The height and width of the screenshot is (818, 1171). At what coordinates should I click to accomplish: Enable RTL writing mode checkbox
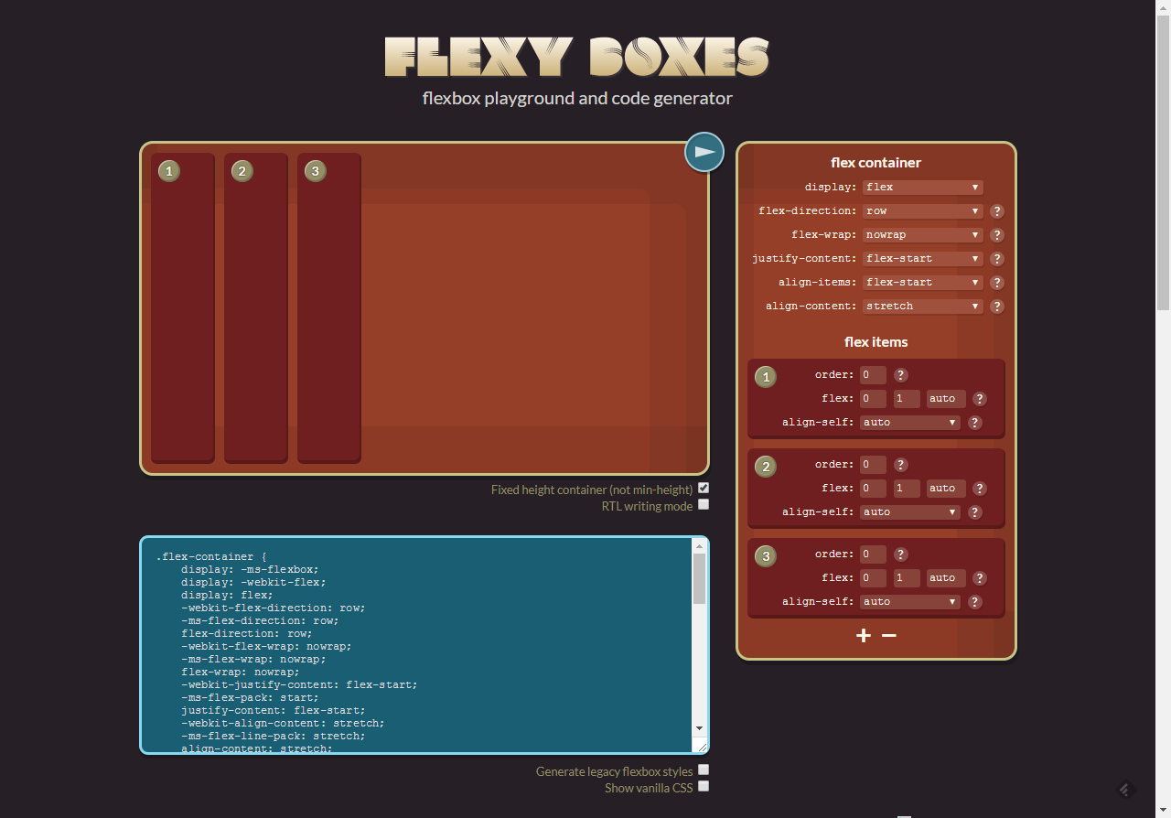tap(704, 505)
